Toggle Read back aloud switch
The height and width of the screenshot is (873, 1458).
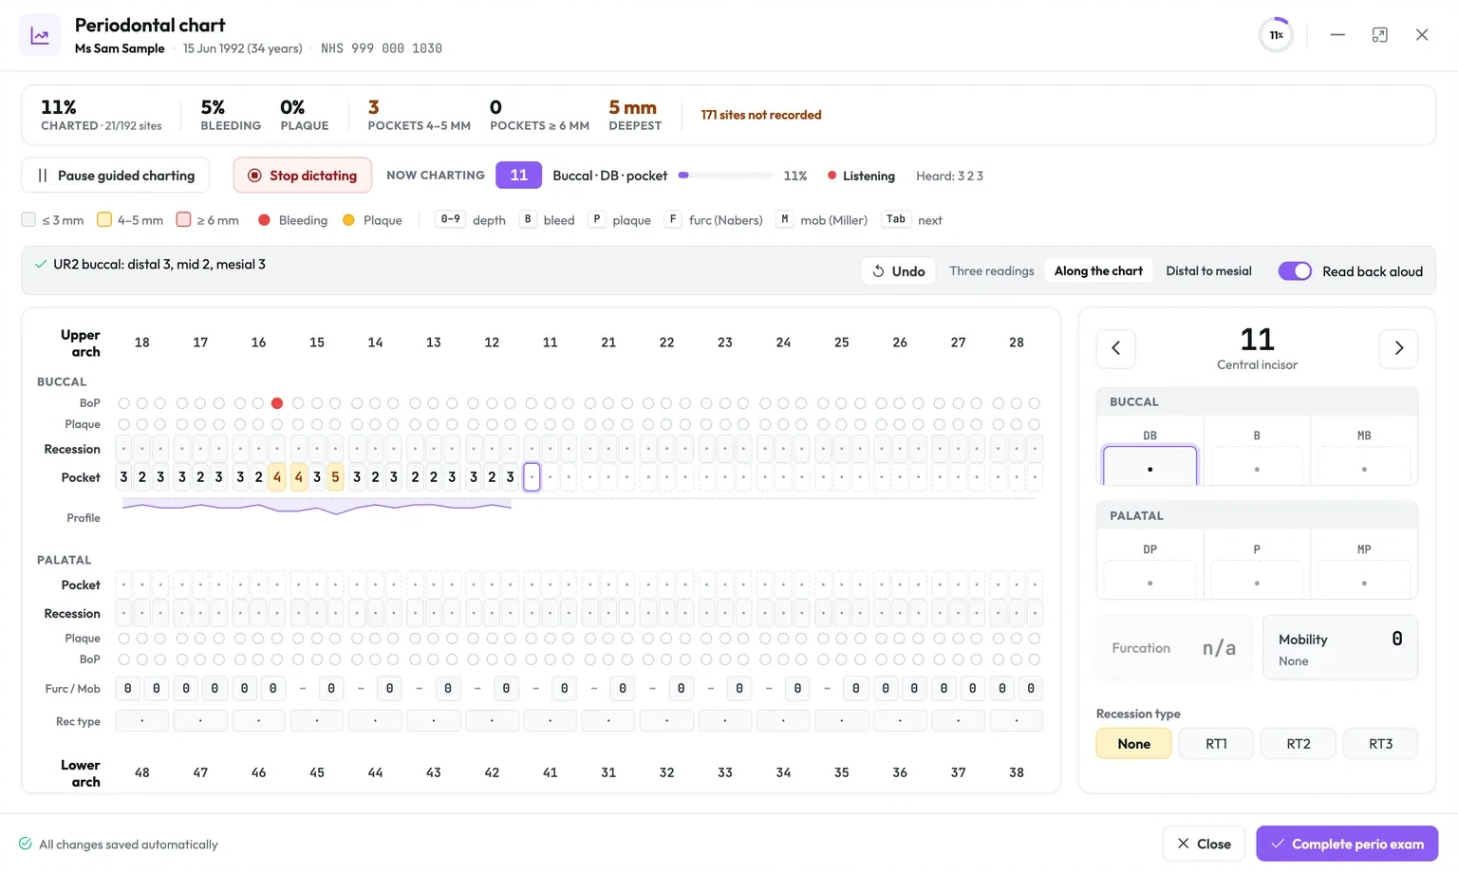pos(1295,271)
